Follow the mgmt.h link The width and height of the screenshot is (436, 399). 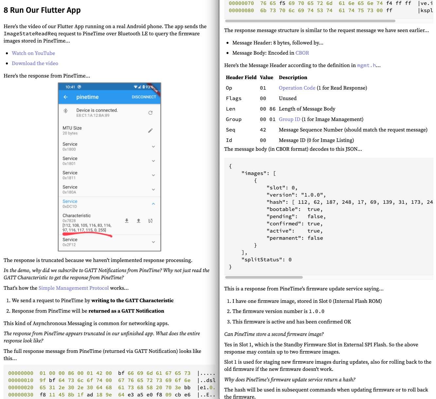[366, 65]
